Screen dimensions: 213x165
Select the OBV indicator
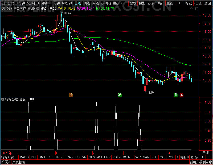tap(92, 157)
